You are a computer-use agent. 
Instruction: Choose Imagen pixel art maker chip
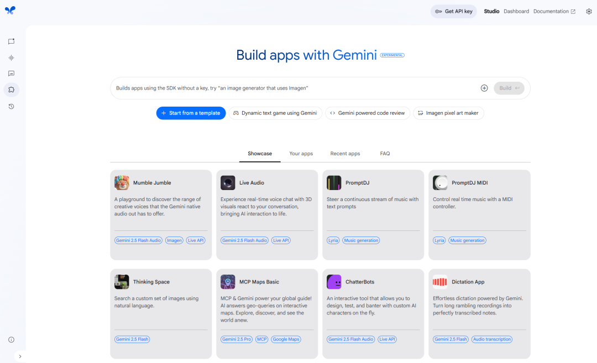[x=448, y=113]
